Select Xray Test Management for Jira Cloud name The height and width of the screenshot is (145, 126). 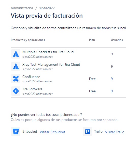[51, 64]
